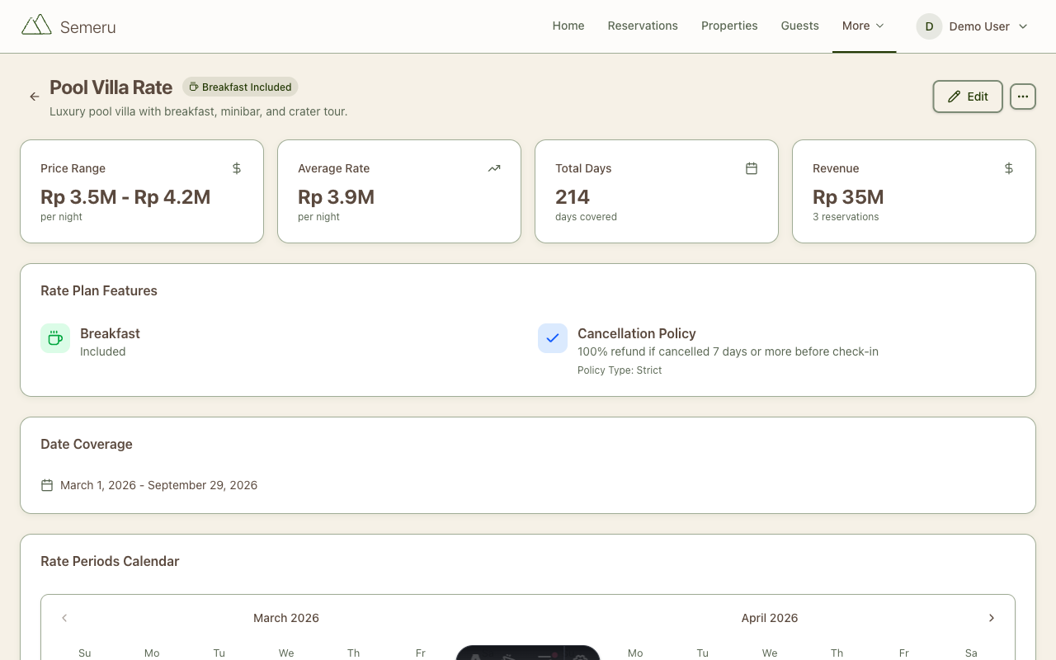Image resolution: width=1056 pixels, height=660 pixels.
Task: Go to the Properties page
Action: pos(729,26)
